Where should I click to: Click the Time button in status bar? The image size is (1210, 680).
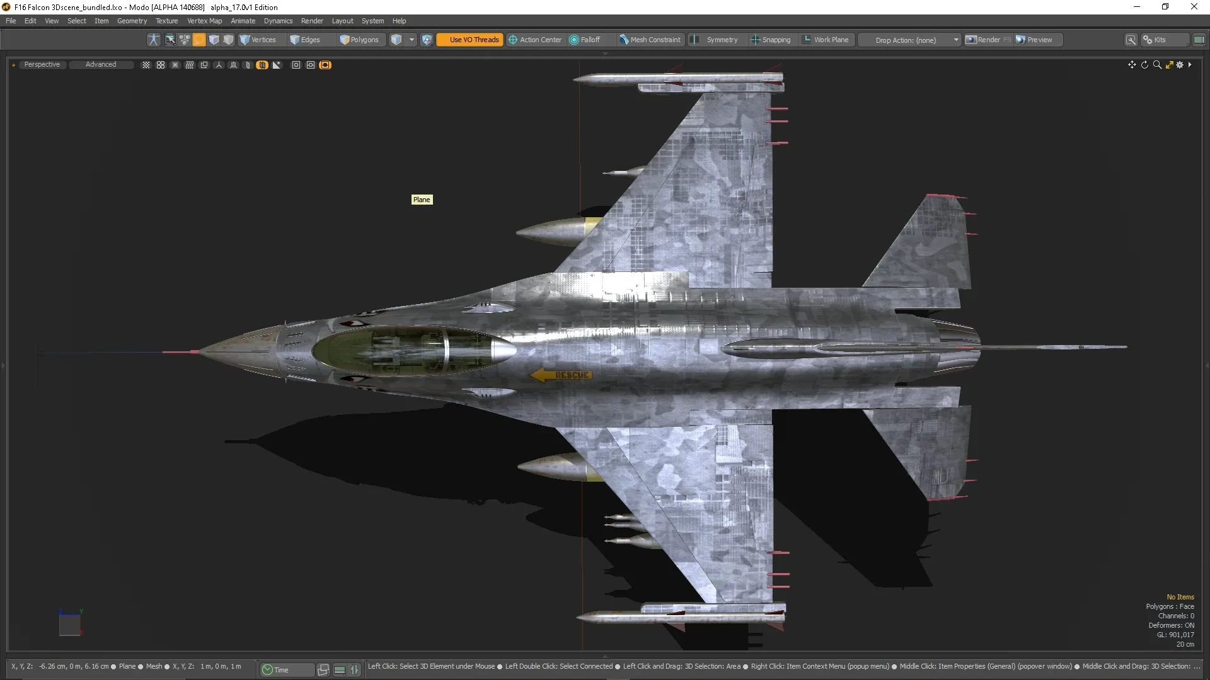287,670
